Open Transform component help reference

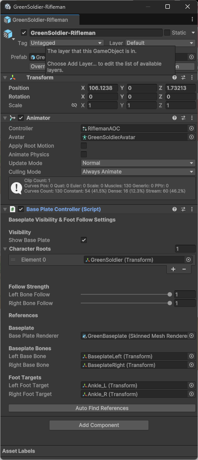click(175, 78)
